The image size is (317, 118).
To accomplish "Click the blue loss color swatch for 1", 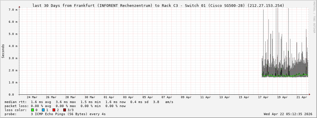I will click(43, 110).
